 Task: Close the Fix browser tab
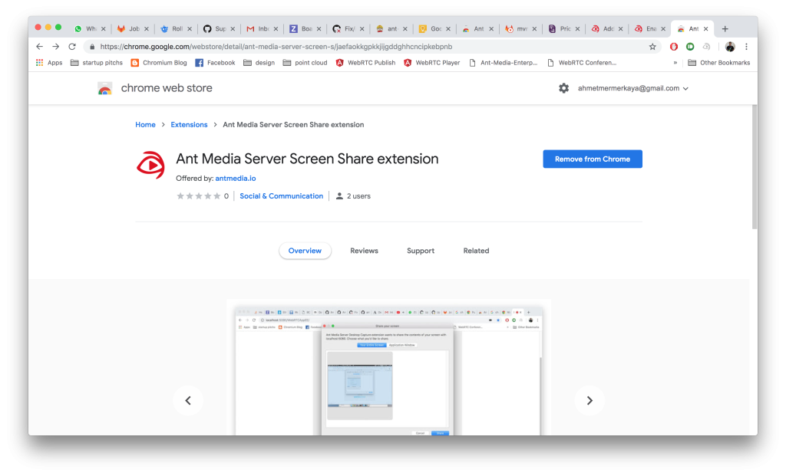(362, 29)
